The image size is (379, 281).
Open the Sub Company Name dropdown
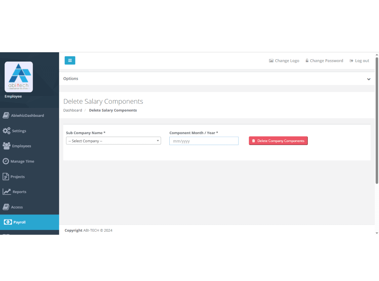(113, 141)
